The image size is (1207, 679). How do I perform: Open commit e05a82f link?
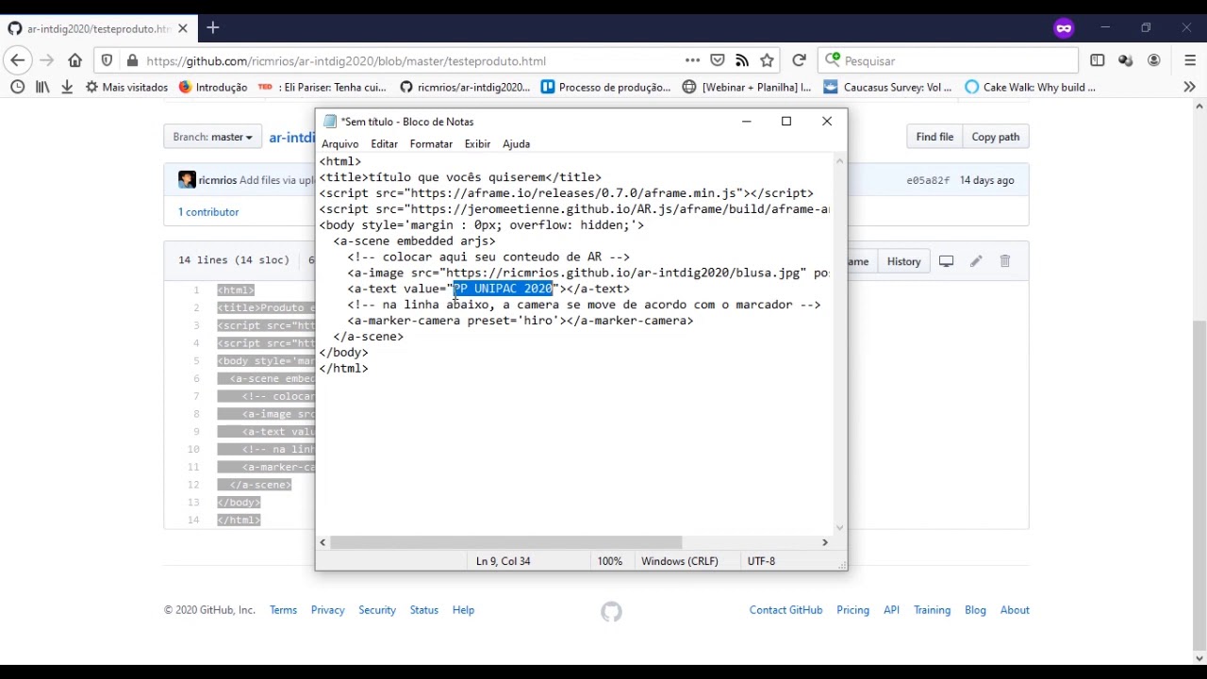(x=928, y=180)
